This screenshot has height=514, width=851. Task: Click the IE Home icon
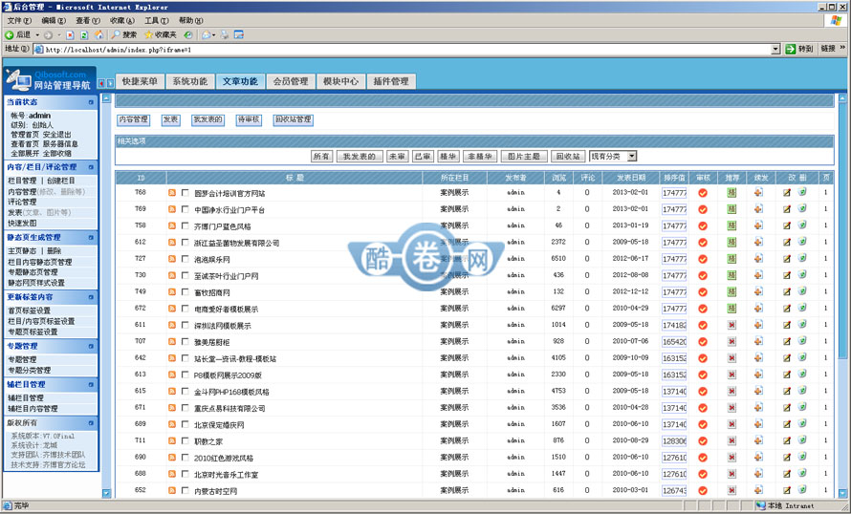(x=98, y=34)
